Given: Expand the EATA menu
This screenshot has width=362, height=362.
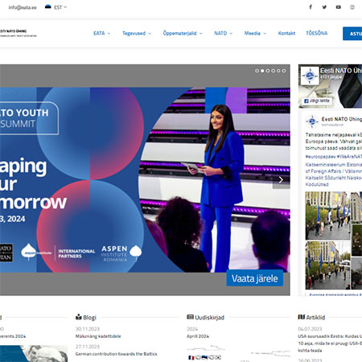Looking at the screenshot, I should tap(101, 33).
